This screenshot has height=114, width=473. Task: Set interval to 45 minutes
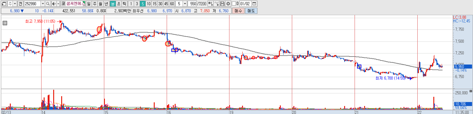coord(166,4)
